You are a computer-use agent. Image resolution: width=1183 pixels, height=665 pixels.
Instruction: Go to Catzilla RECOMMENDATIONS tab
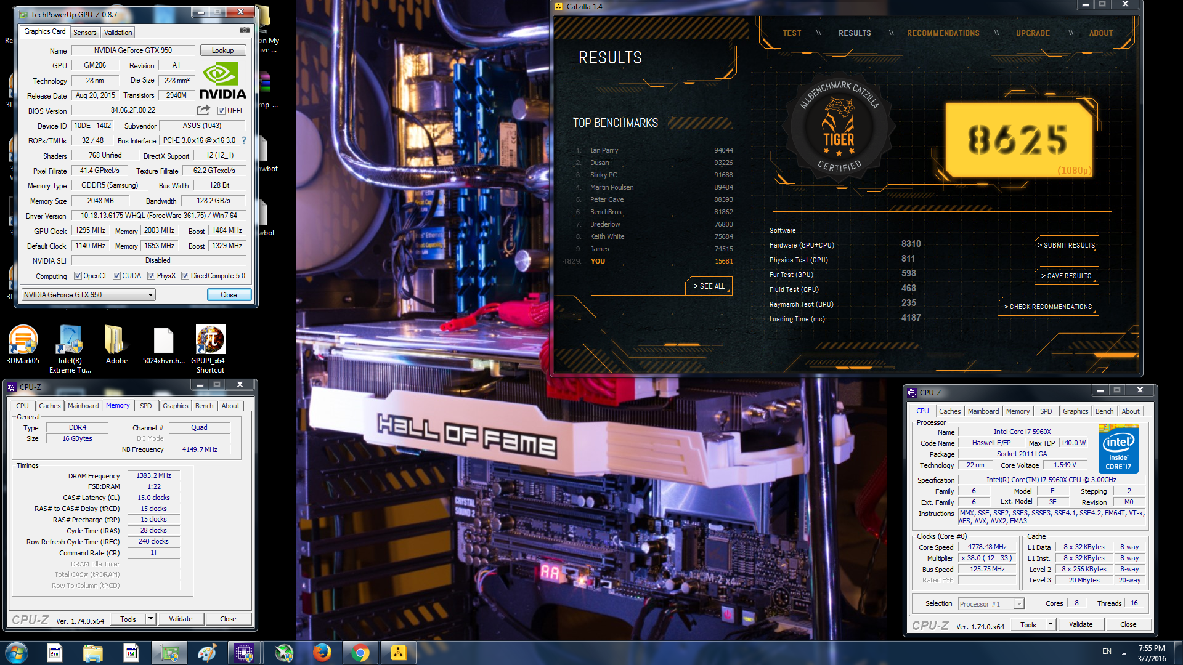tap(943, 33)
